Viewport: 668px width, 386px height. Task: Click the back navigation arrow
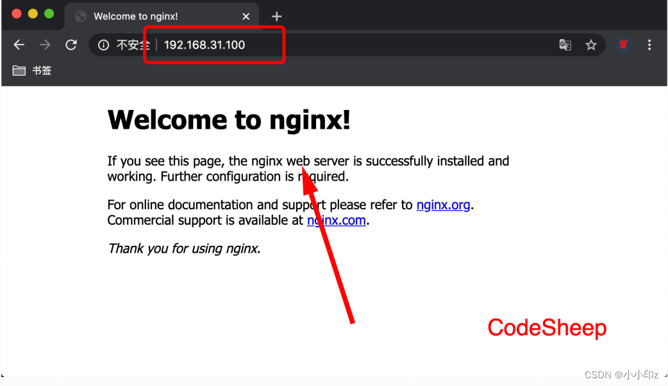(19, 45)
